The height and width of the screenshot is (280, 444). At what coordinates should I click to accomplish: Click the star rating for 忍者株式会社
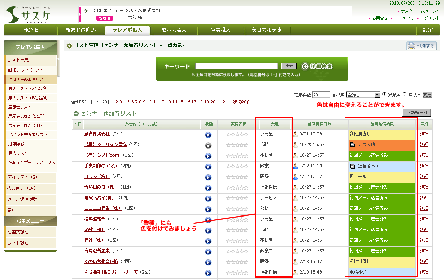pyautogui.click(x=237, y=135)
